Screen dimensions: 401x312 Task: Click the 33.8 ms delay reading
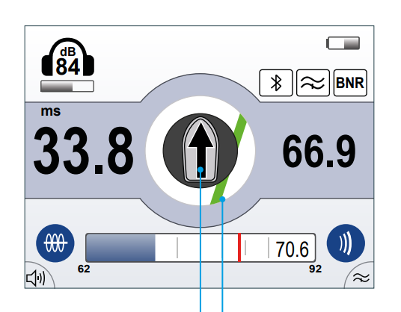83,151
